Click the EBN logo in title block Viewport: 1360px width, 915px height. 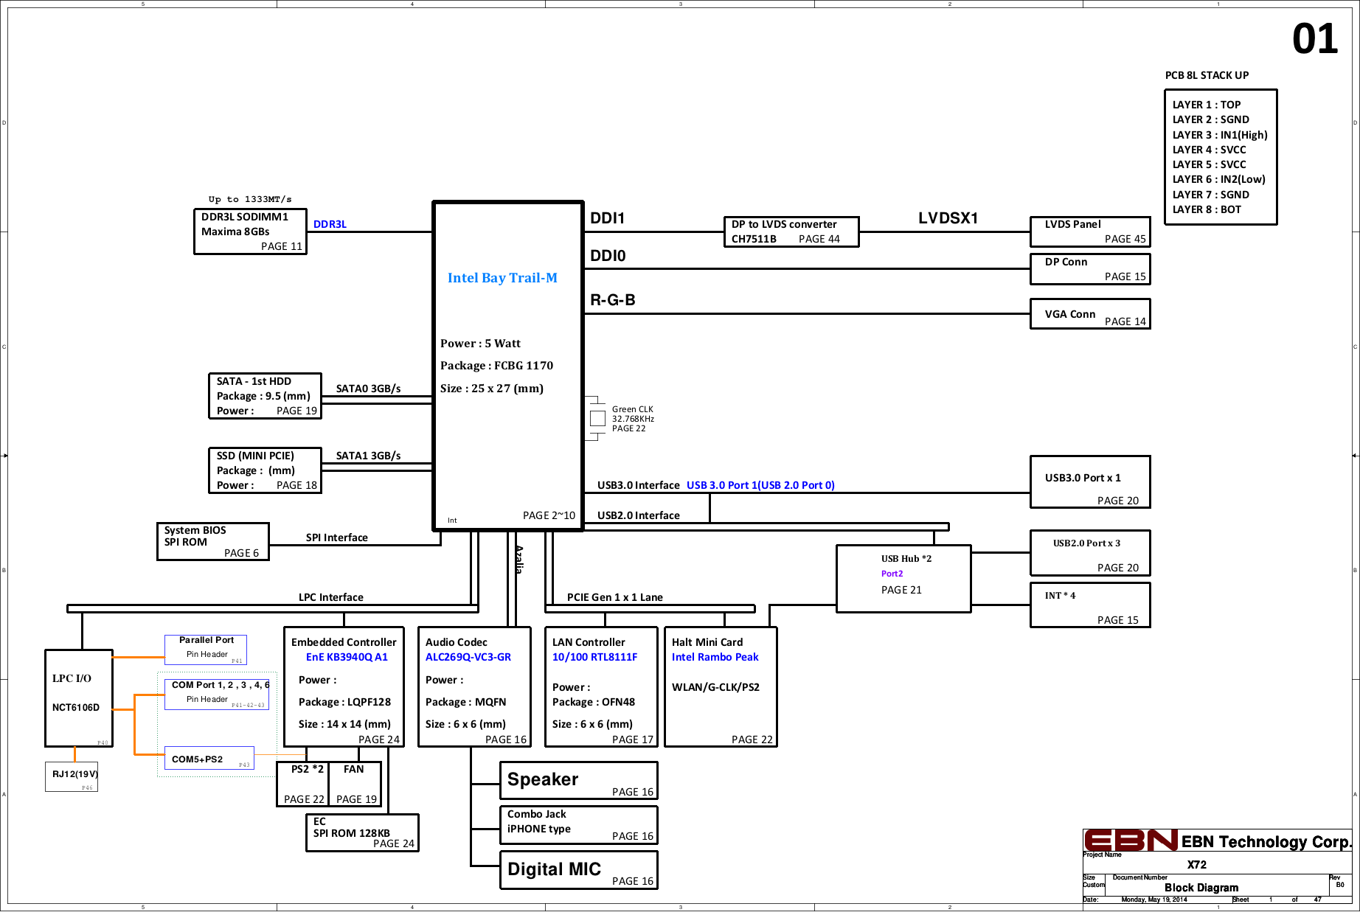(x=1131, y=841)
